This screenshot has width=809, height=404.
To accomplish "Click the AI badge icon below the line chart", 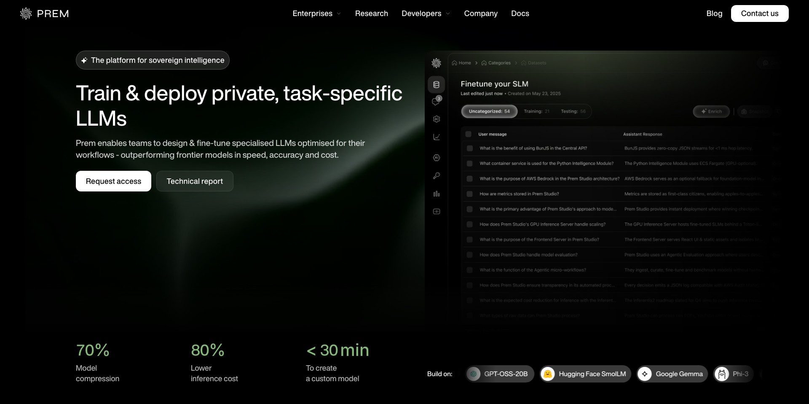I will (x=437, y=158).
